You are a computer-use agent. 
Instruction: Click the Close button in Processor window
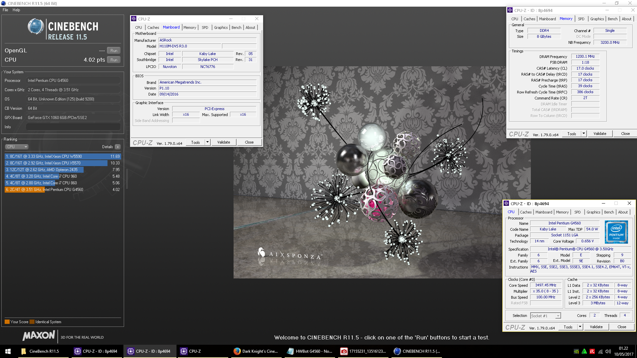pyautogui.click(x=622, y=327)
